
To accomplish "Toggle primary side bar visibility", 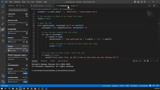I will (x=135, y=2).
